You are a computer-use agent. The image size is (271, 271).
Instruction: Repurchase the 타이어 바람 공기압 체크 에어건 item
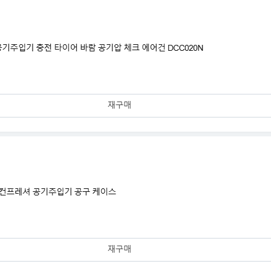119,105
